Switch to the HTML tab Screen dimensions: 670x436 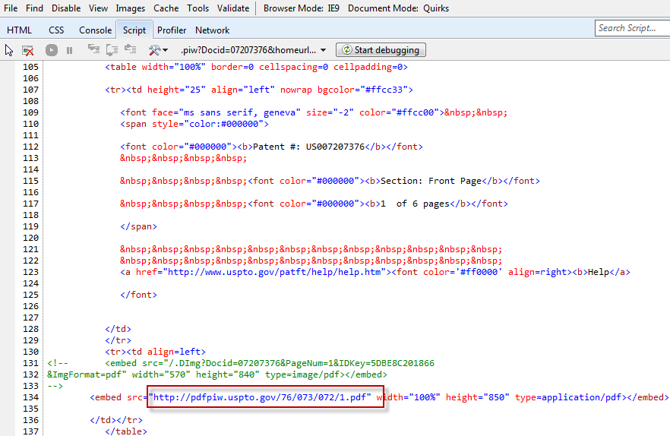tap(19, 30)
